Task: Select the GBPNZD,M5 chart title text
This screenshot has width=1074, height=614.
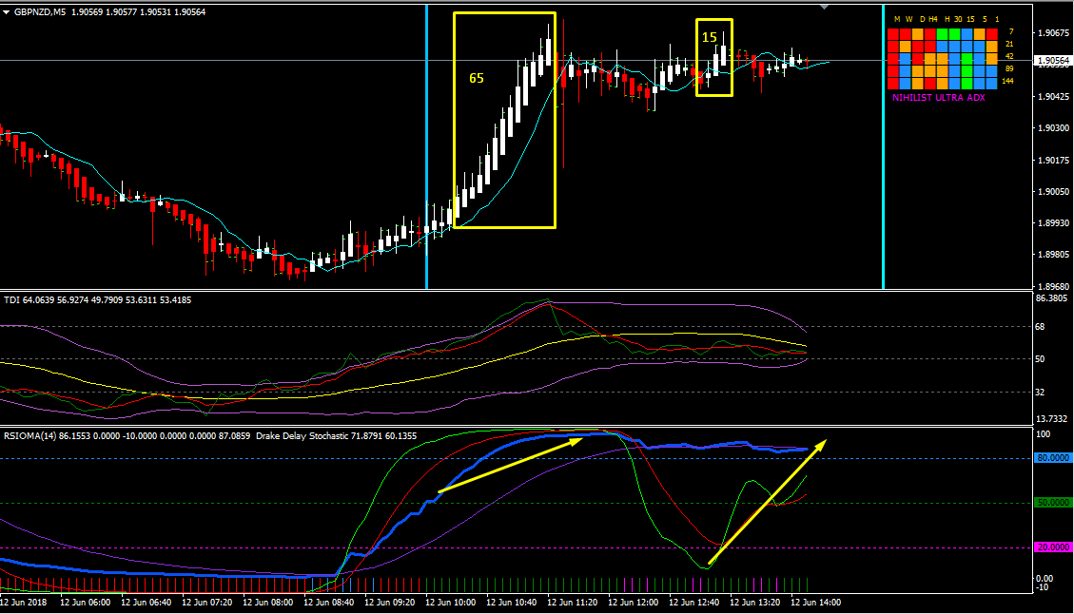Action: [x=40, y=11]
